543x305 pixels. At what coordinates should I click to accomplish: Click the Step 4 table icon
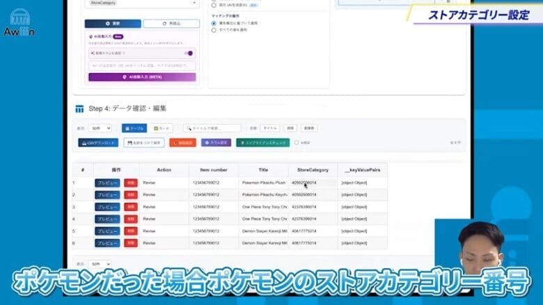point(79,109)
